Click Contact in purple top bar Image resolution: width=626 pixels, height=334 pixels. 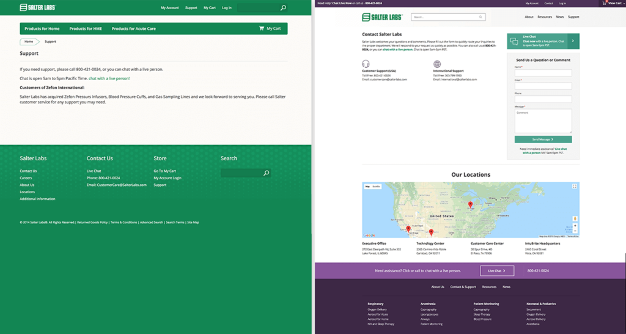[549, 3]
